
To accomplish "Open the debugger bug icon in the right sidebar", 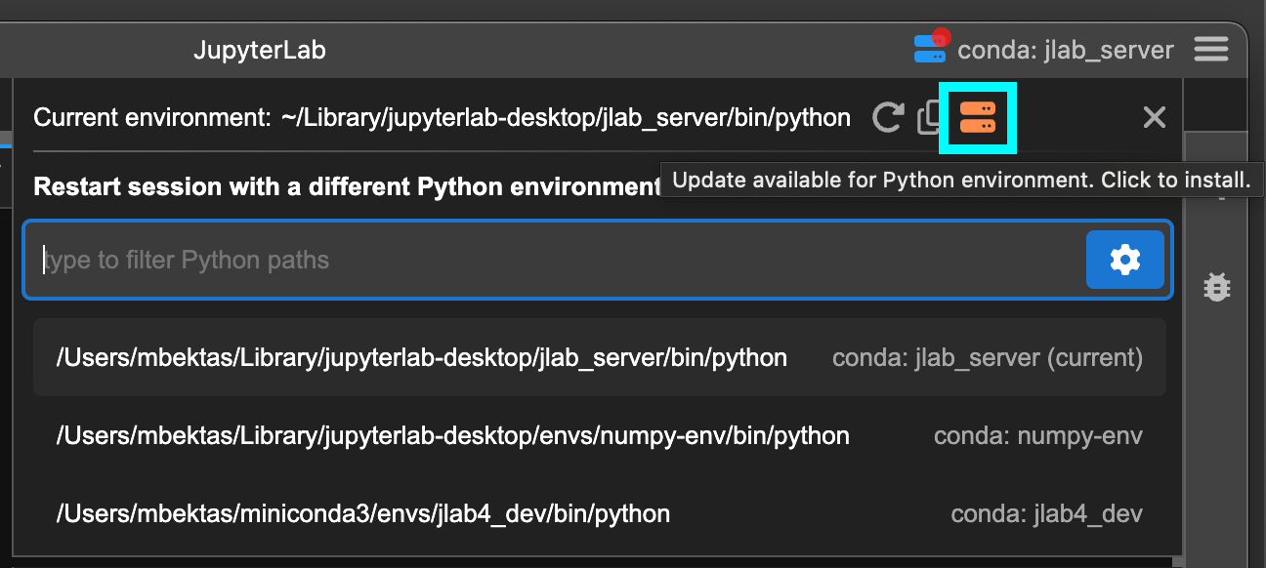I will click(x=1216, y=287).
